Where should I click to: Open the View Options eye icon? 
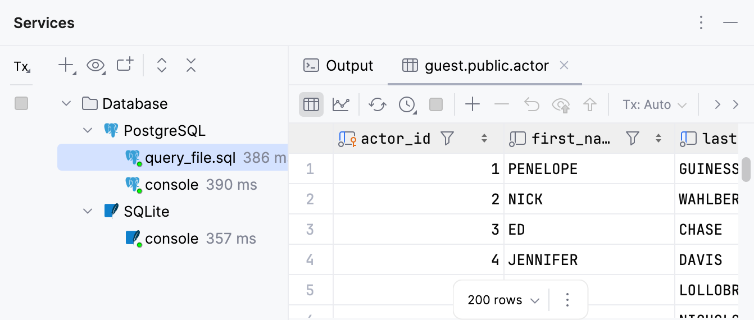(96, 66)
